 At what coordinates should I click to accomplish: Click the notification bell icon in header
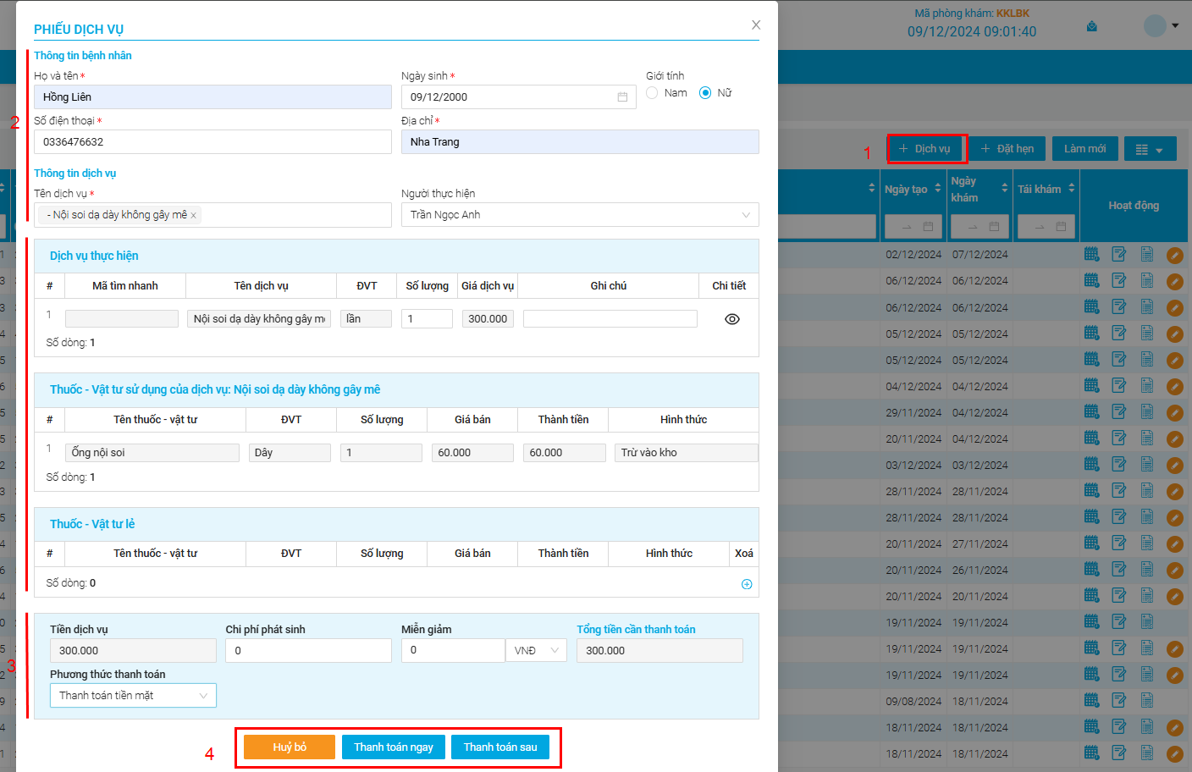[1092, 26]
